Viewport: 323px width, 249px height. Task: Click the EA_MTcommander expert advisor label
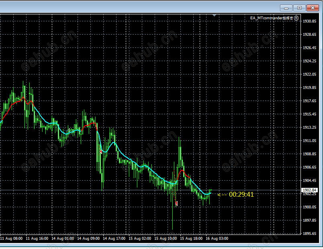click(272, 18)
